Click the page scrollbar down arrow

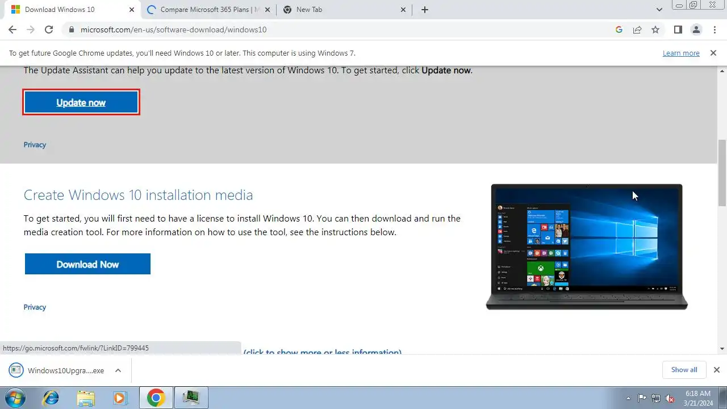point(722,348)
